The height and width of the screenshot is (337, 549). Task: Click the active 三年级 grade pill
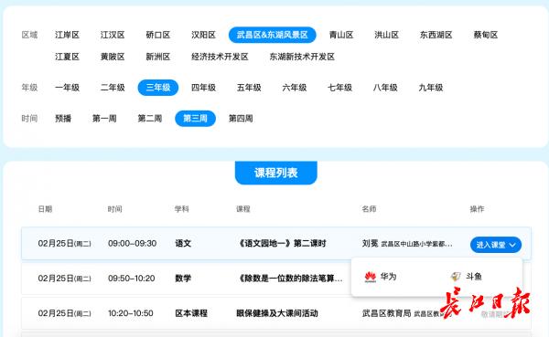[158, 88]
